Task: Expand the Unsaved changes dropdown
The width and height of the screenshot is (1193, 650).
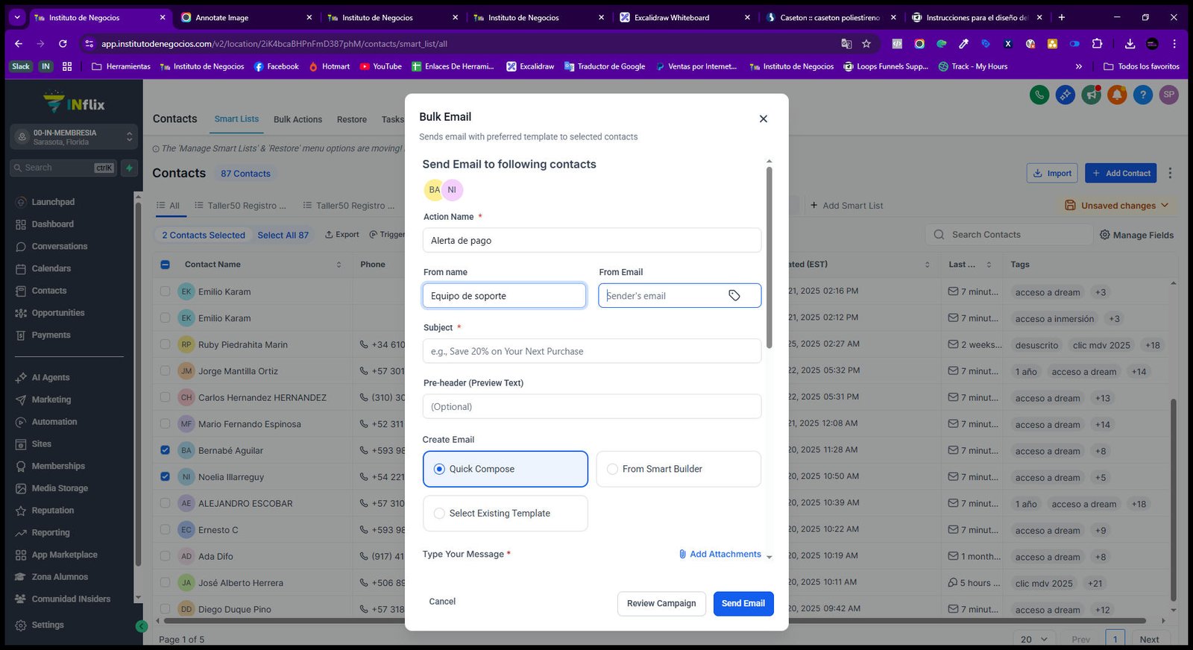Action: coord(1116,206)
